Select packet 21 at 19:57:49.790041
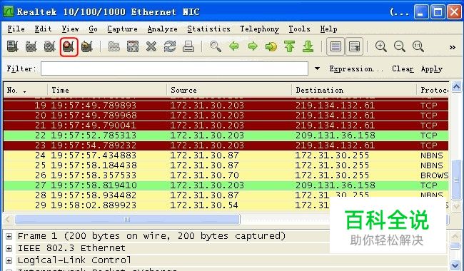Image resolution: width=464 pixels, height=271 pixels. click(226, 126)
